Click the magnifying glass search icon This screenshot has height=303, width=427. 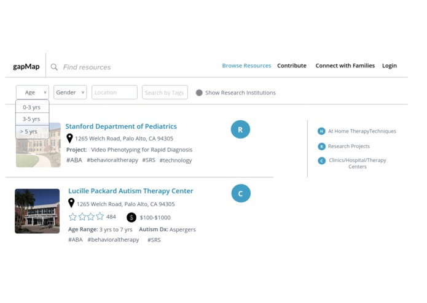(54, 67)
